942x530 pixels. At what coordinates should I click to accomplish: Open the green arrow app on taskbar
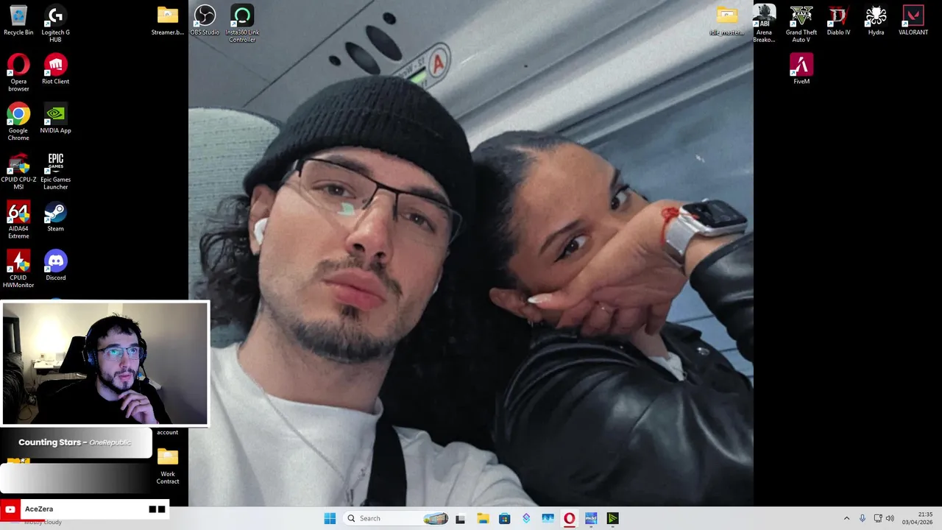[x=612, y=518]
